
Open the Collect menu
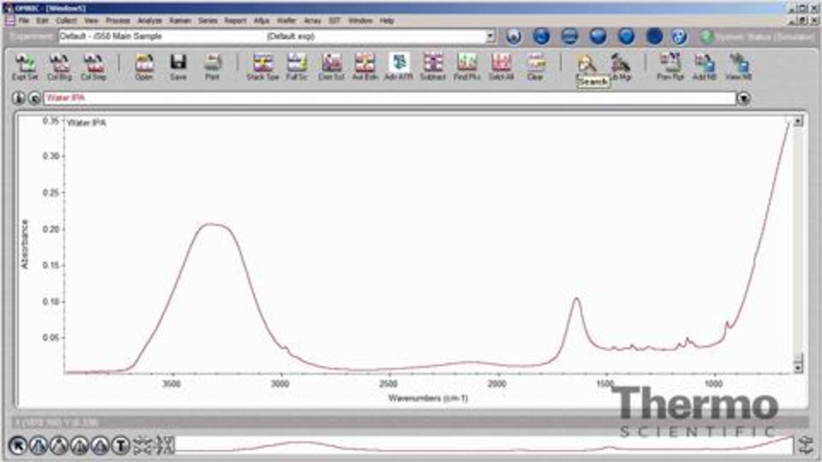coord(66,21)
